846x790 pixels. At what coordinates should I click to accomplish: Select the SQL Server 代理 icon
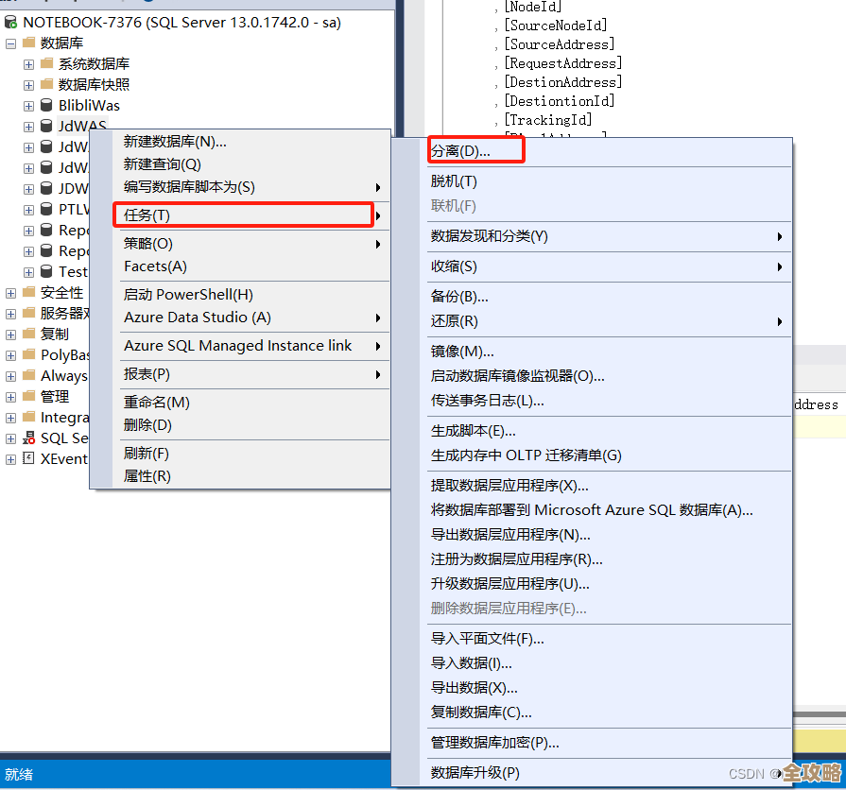click(x=27, y=438)
